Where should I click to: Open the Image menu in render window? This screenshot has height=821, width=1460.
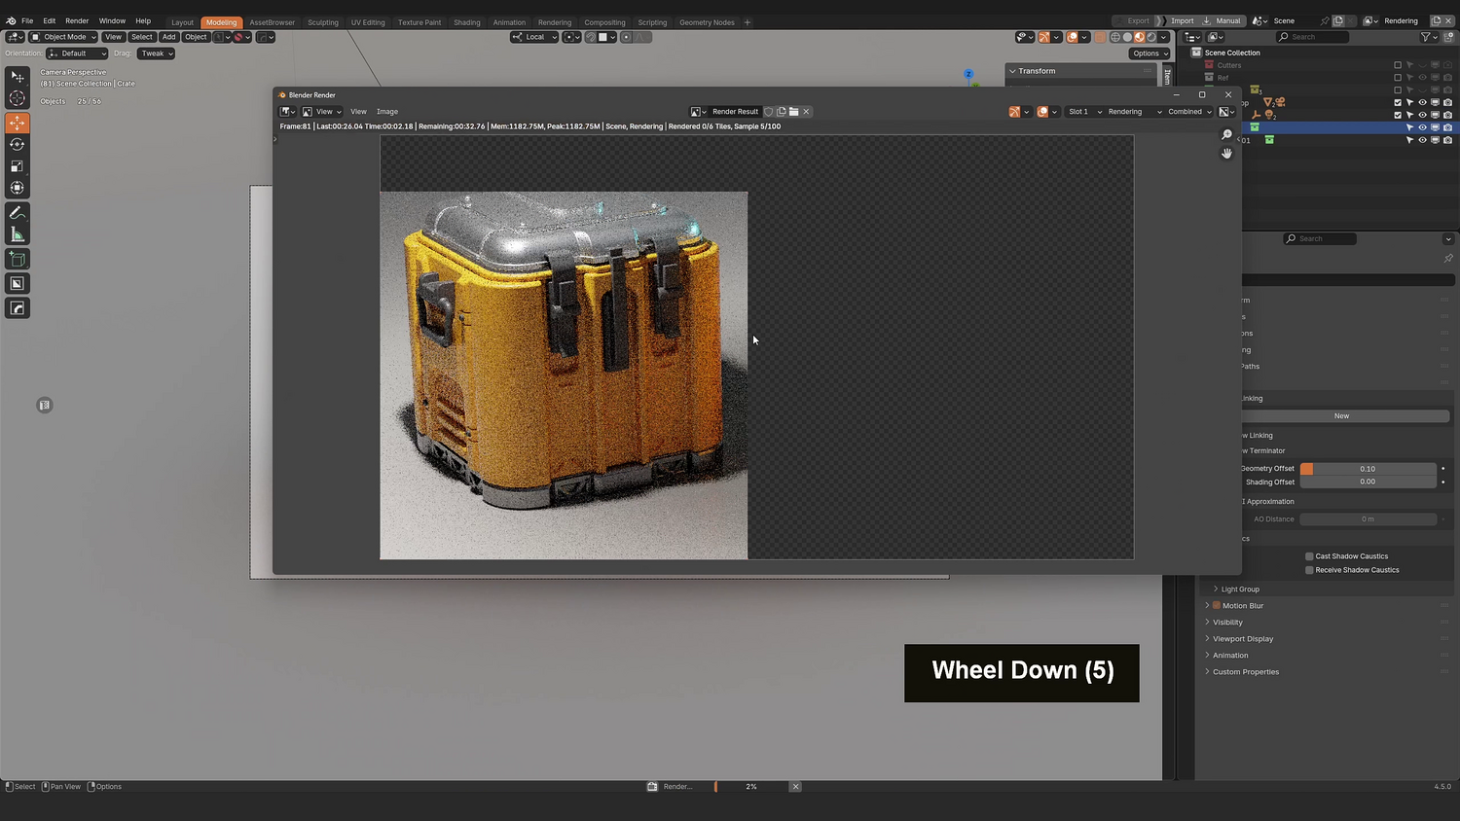[387, 112]
